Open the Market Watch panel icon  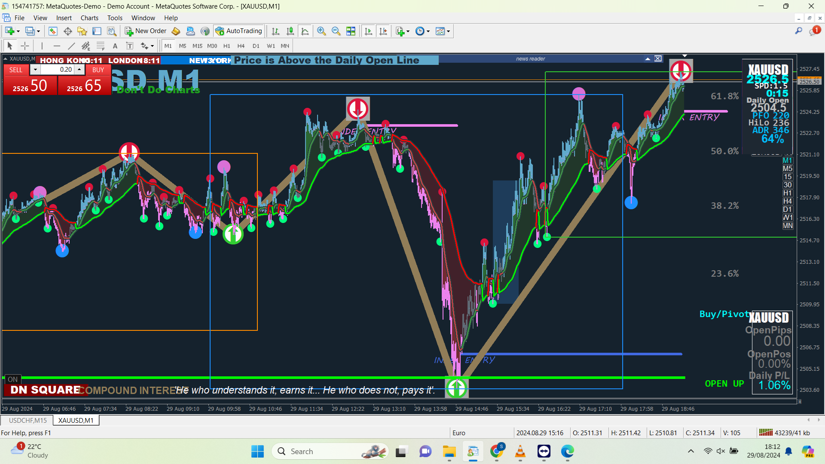[53, 31]
